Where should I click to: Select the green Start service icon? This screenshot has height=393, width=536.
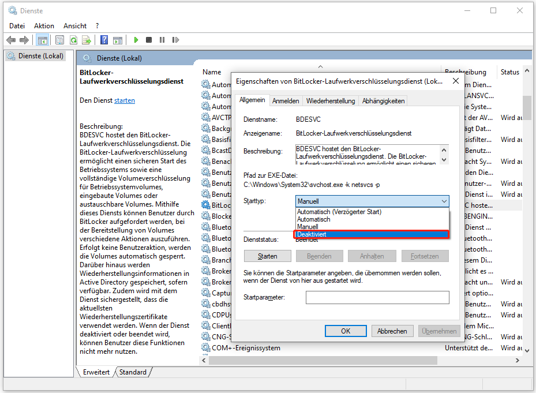click(x=136, y=39)
